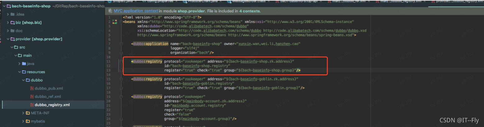Expand the biz [shop.biz] module arrow
This screenshot has width=484, height=127.
pyautogui.click(x=8, y=23)
